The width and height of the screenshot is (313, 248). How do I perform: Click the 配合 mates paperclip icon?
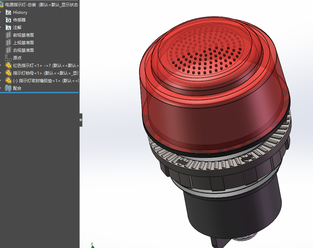click(x=8, y=88)
